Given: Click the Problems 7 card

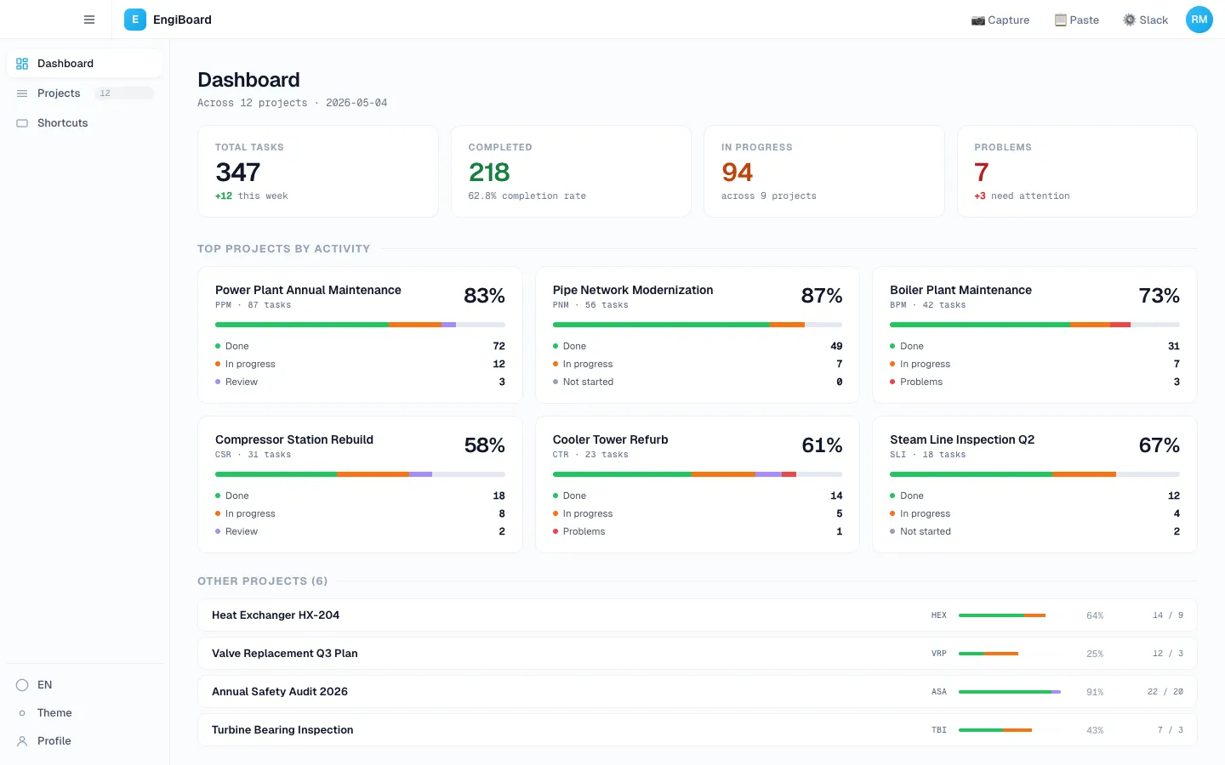Looking at the screenshot, I should (1077, 172).
